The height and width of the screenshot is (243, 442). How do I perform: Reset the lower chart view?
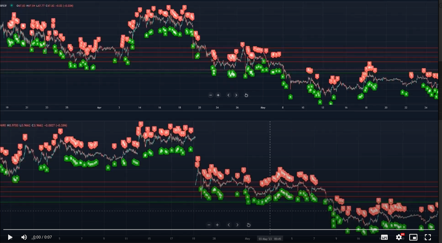(x=248, y=225)
